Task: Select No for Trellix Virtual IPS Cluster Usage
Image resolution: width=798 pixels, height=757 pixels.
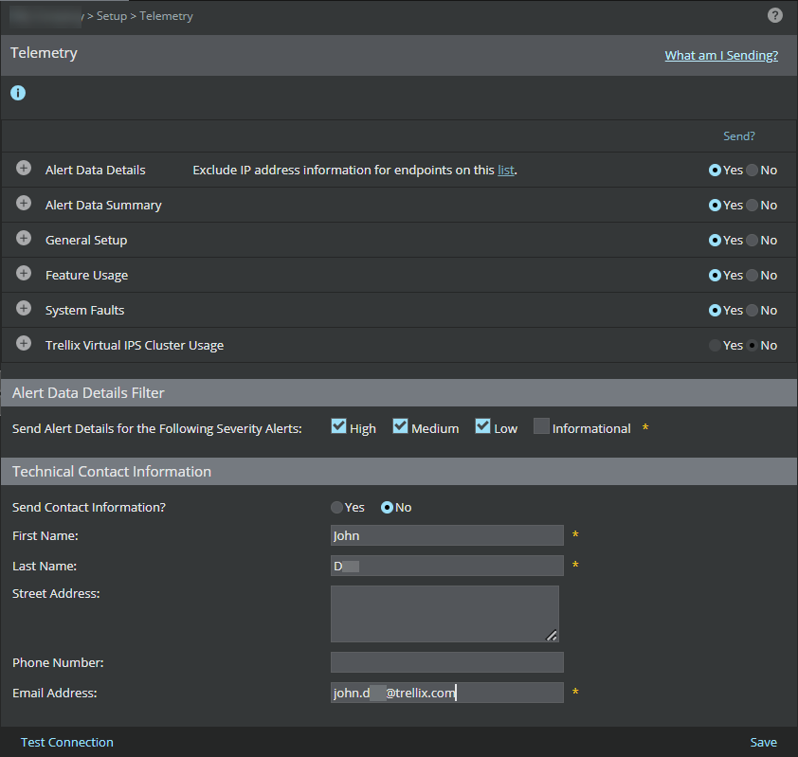Action: 752,346
